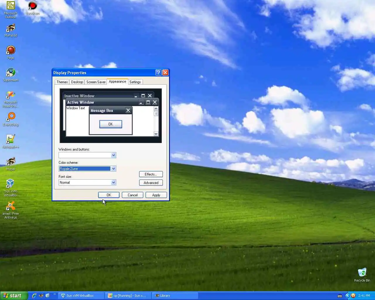The height and width of the screenshot is (300, 375).
Task: Switch to Sun xVM VirtualBox taskbar window
Action: tap(81, 296)
